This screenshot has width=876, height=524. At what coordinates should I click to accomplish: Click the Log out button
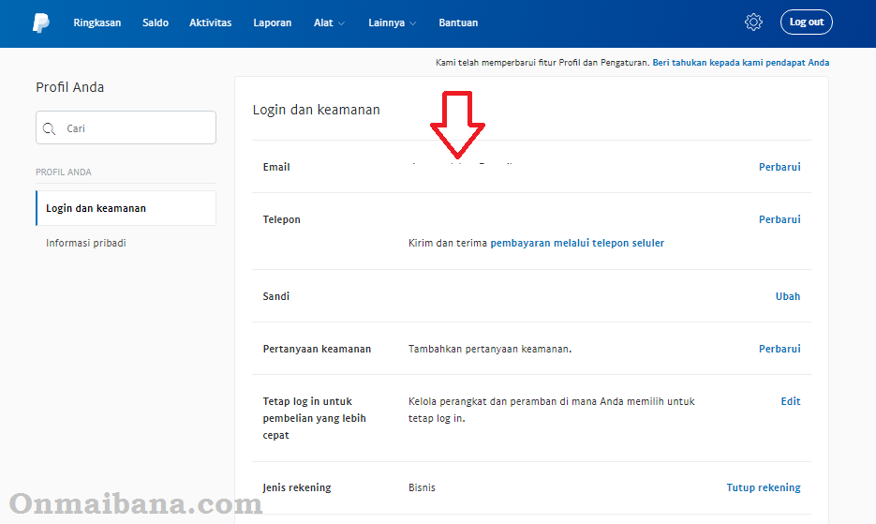[x=806, y=22]
